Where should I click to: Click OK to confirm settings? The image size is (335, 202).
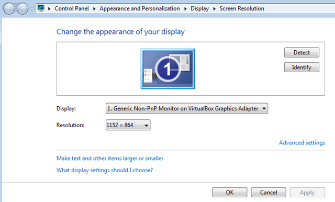(x=229, y=193)
